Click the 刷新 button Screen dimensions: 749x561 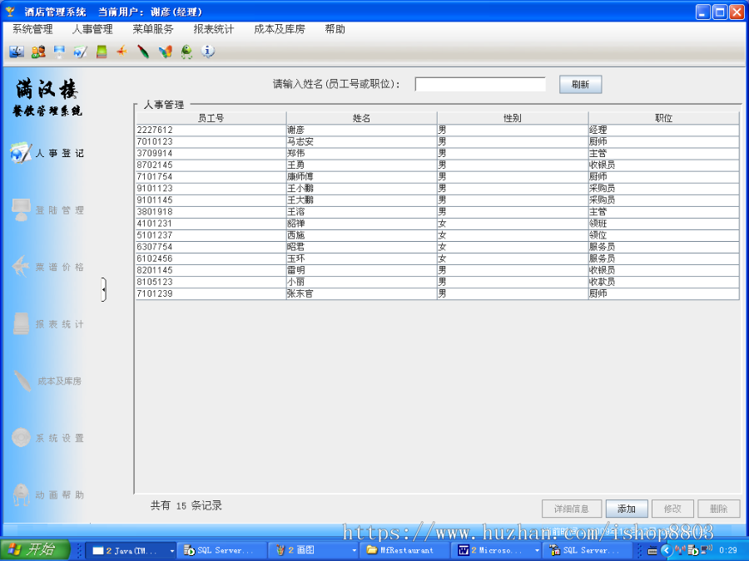[580, 84]
